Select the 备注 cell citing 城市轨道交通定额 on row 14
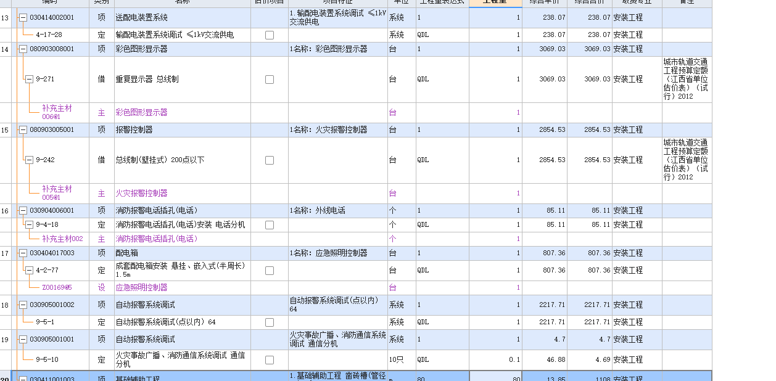The width and height of the screenshot is (776, 381). coord(686,79)
